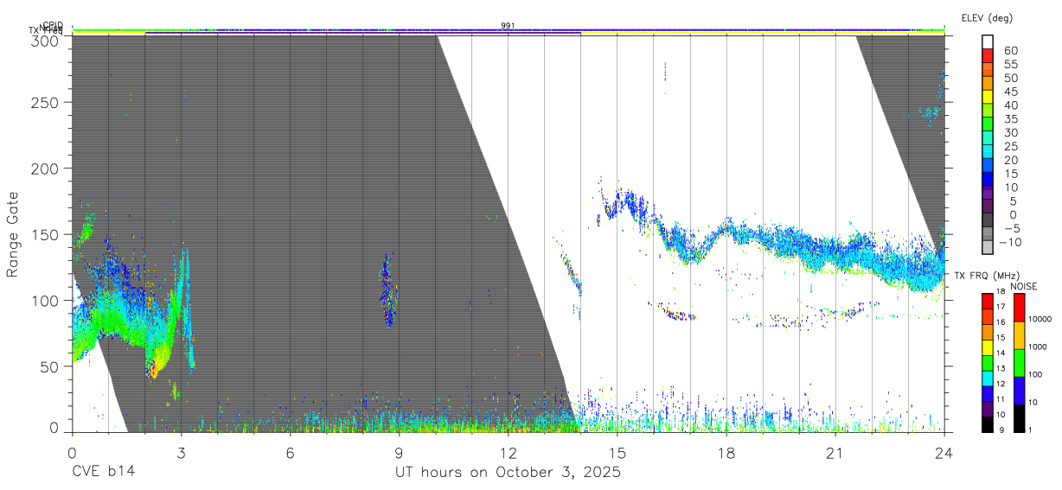This screenshot has width=1062, height=490.
Task: Click the 55 label on ELEV color bar
Action: (1011, 64)
